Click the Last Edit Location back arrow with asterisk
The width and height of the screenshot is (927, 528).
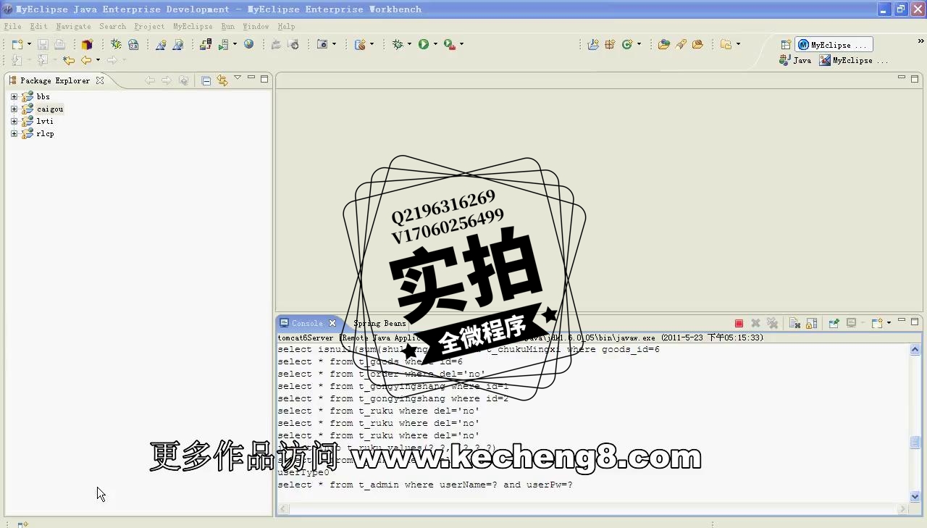coord(69,60)
